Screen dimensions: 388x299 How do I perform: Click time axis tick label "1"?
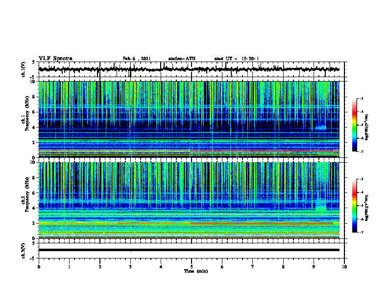pyautogui.click(x=69, y=267)
